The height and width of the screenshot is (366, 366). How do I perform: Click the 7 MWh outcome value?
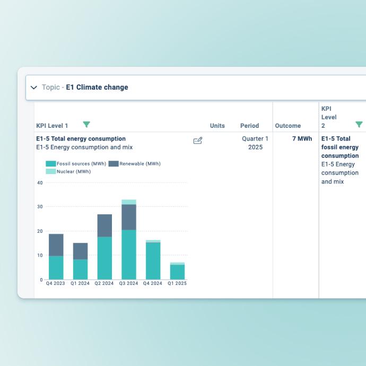click(x=302, y=139)
